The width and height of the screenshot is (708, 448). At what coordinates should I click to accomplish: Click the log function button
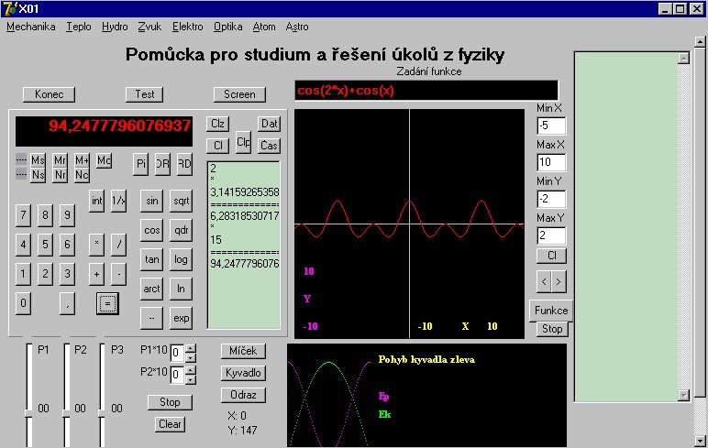[181, 259]
